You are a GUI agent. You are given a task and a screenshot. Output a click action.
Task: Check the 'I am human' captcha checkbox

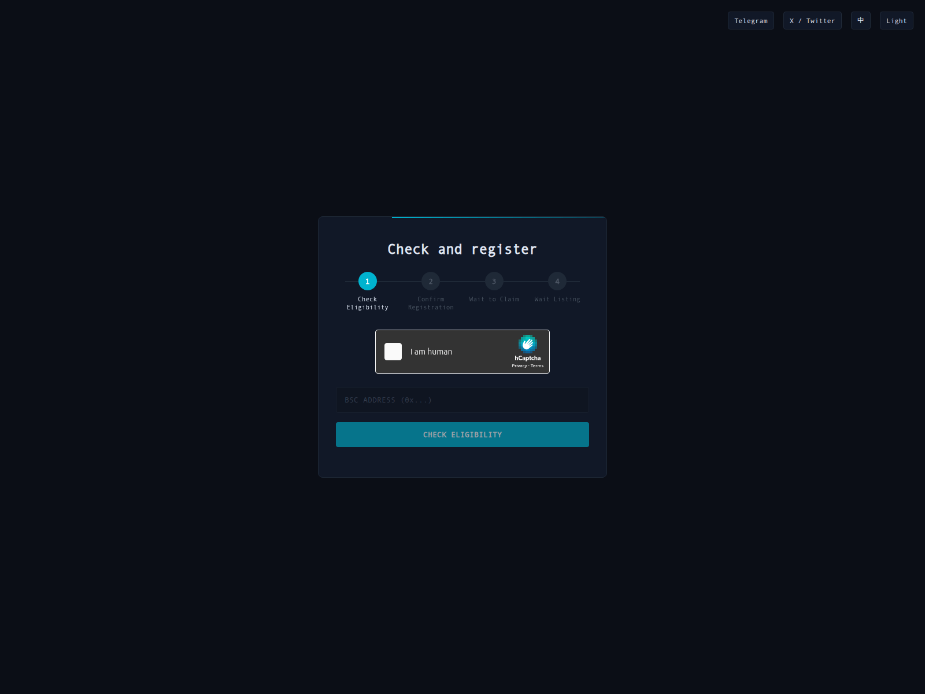[393, 352]
